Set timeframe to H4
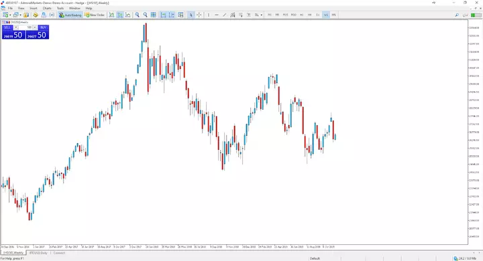The width and height of the screenshot is (483, 261). (309, 15)
